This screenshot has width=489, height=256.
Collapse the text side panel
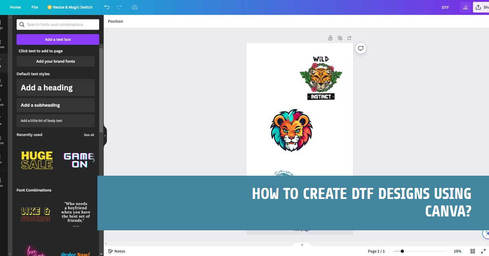click(x=105, y=135)
